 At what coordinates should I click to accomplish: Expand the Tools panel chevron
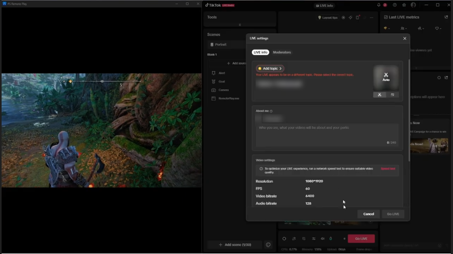tap(240, 25)
